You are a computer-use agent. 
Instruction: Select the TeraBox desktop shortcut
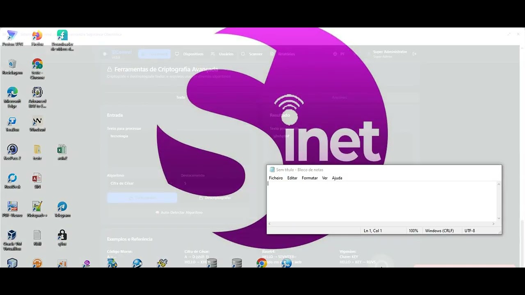(12, 124)
